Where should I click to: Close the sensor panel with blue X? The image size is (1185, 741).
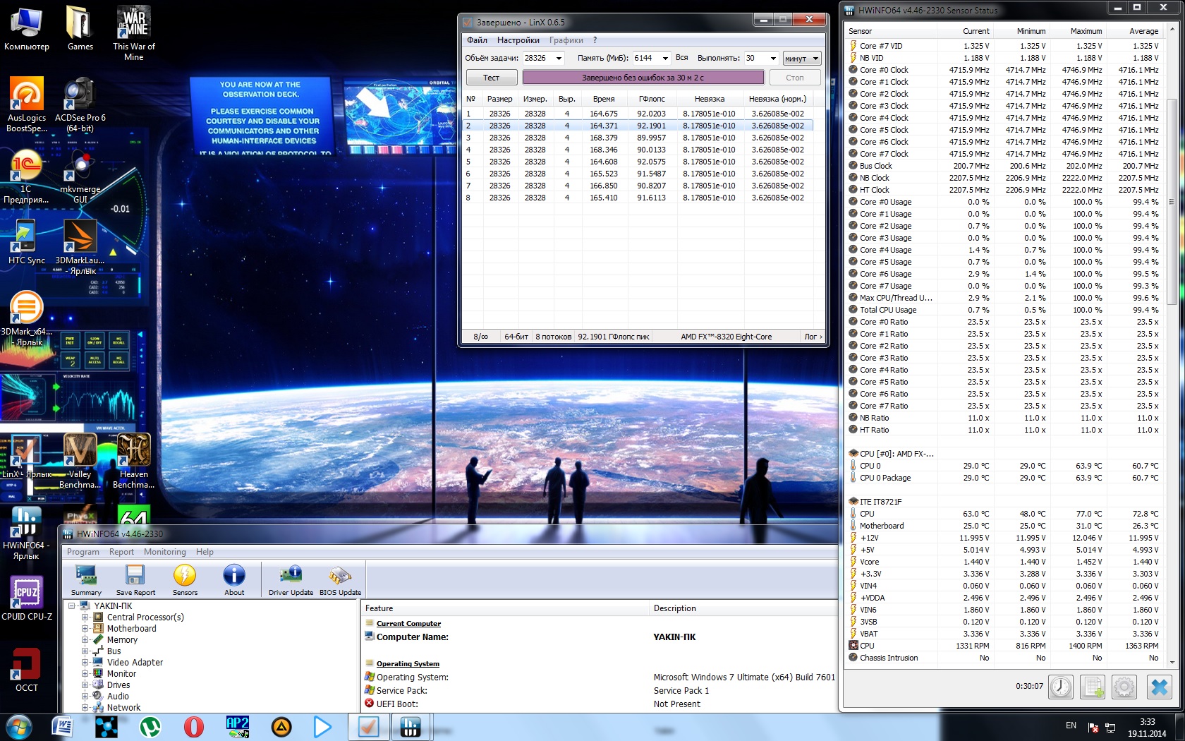(1159, 687)
